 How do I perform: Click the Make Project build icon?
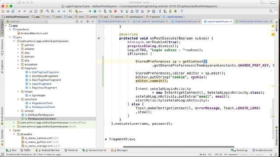tap(70, 11)
